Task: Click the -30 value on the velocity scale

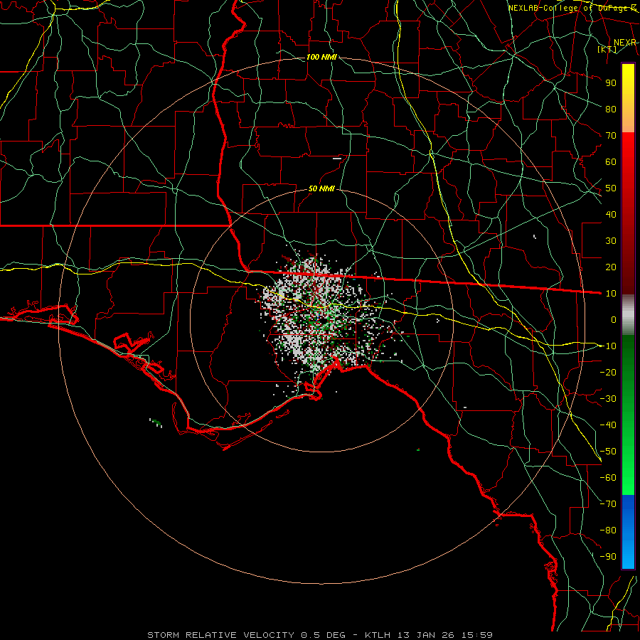Action: 608,399
